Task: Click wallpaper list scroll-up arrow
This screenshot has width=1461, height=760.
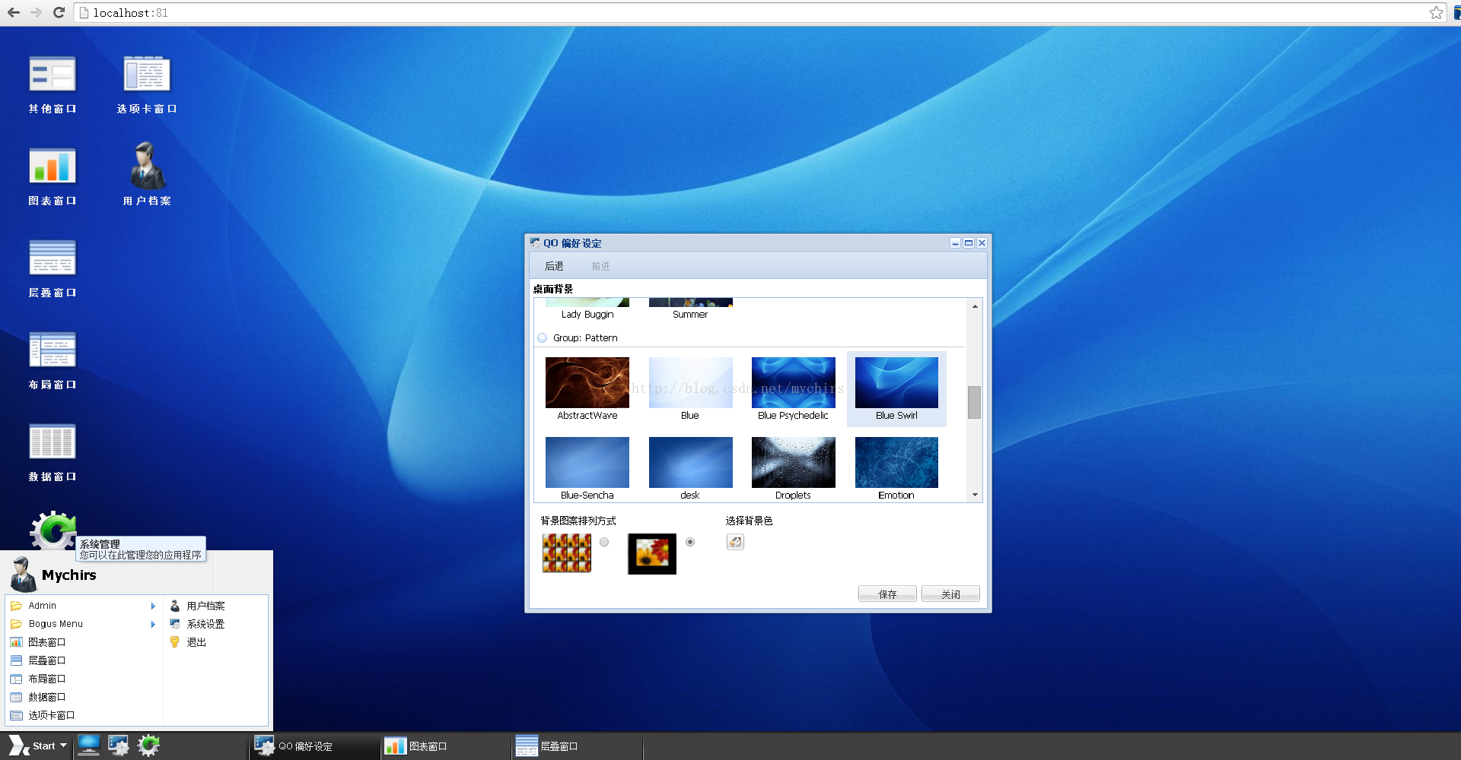Action: coord(975,306)
